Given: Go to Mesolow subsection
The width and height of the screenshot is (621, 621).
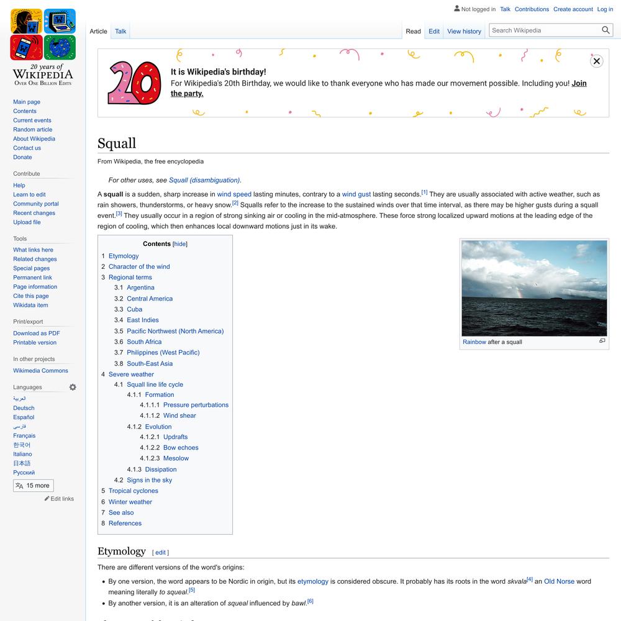Looking at the screenshot, I should pos(176,458).
